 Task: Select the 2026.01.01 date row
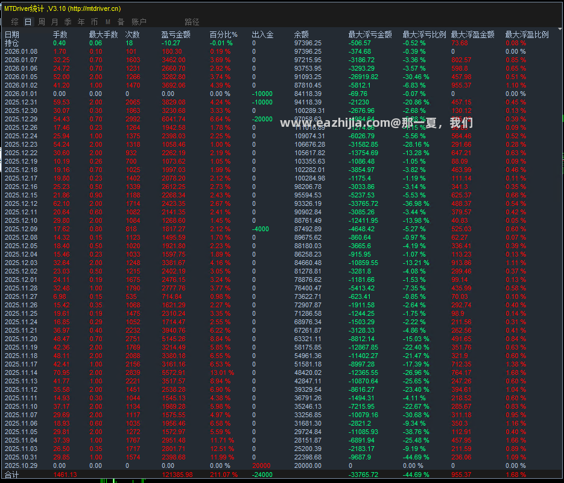click(21, 94)
